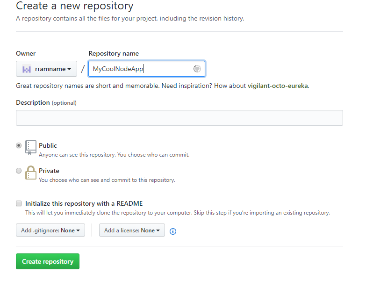Click the Public repository book icon

pos(31,147)
